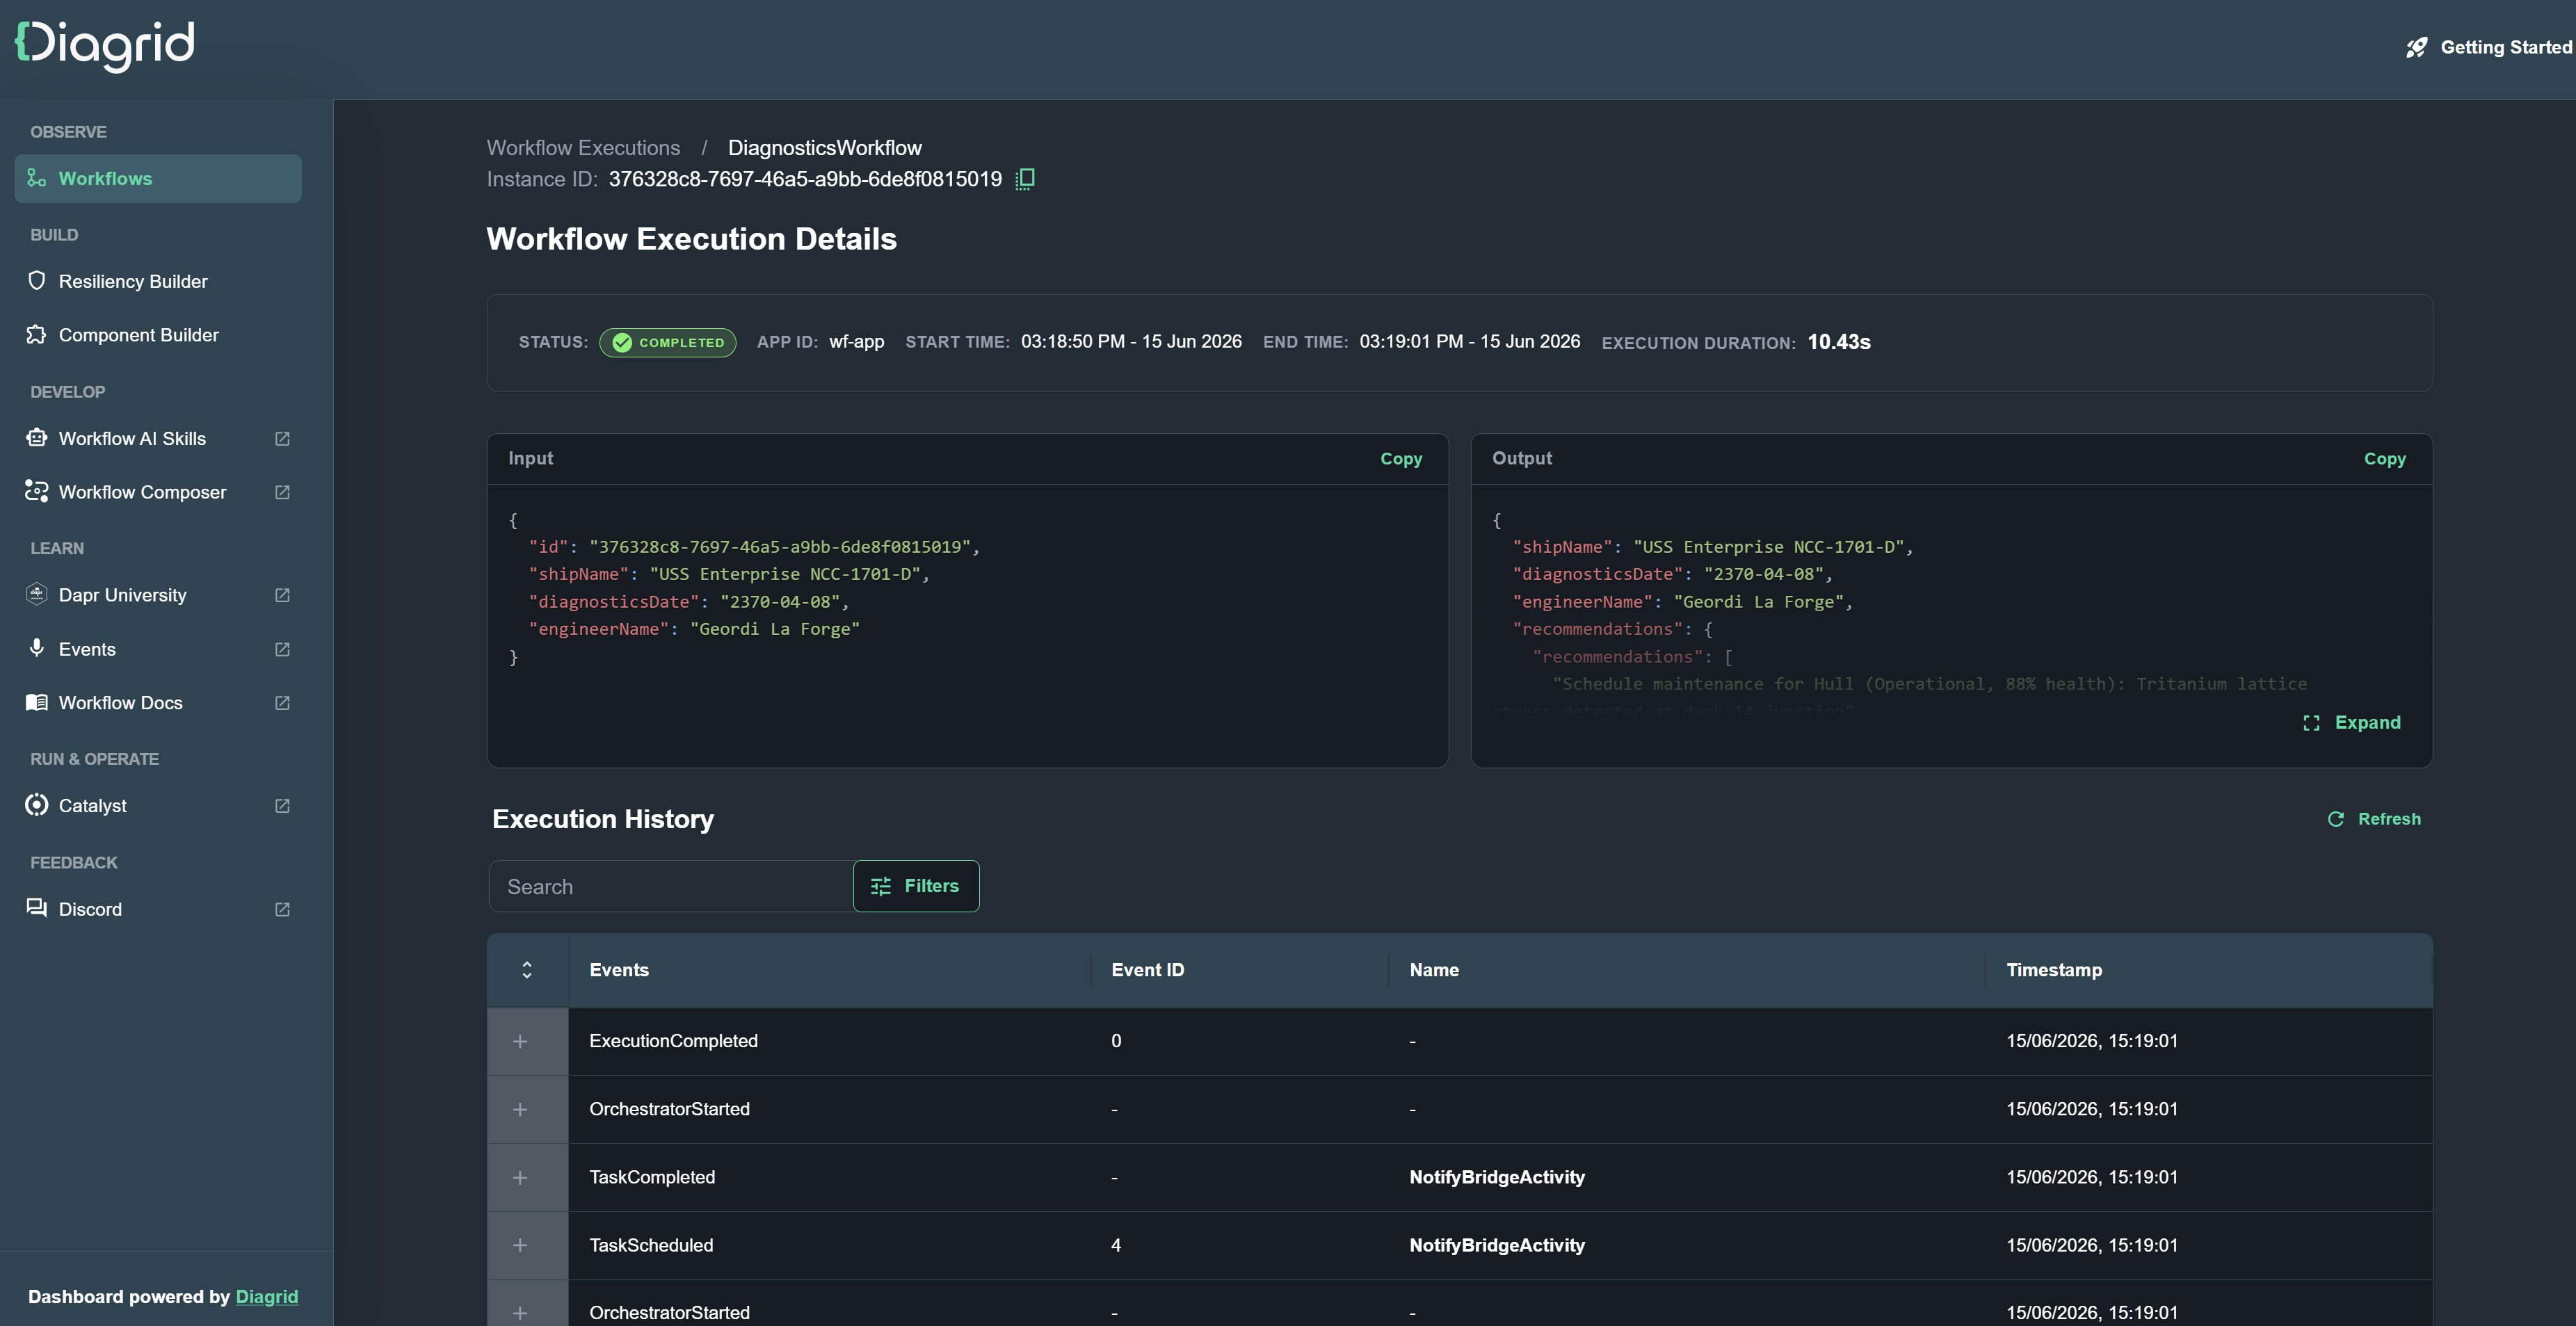Select Resiliency Builder menu item
Screen dimensions: 2576x1326
133,281
